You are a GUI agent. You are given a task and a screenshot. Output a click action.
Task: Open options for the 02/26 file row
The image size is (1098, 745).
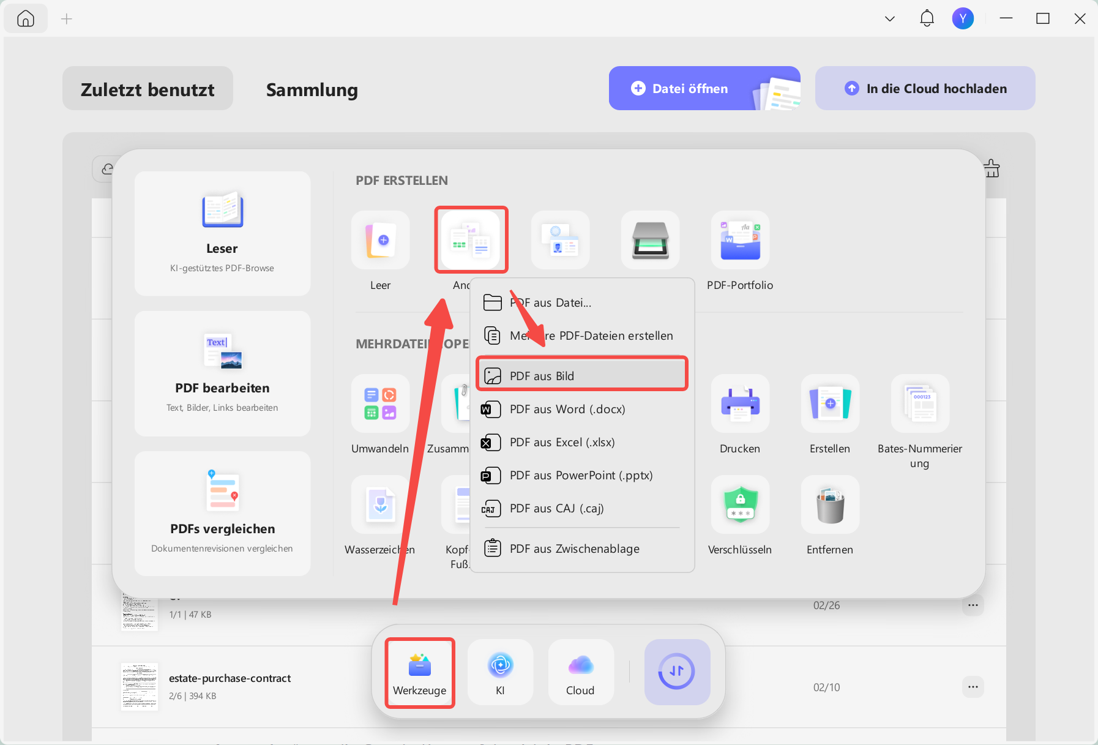(x=973, y=605)
